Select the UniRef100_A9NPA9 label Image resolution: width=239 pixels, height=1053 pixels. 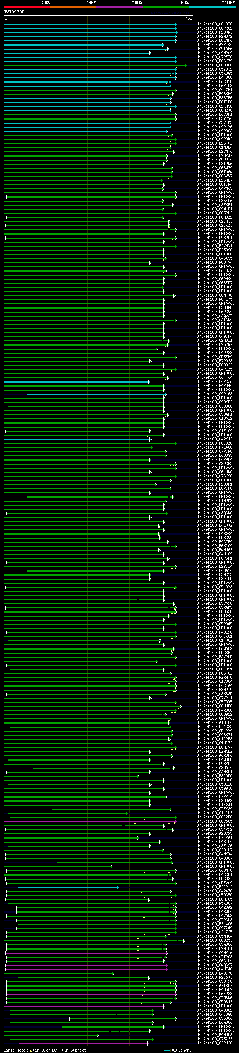pyautogui.click(x=214, y=53)
